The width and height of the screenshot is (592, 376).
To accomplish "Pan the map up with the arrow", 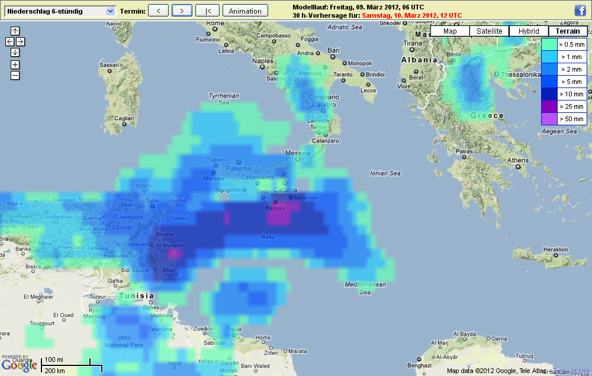I will [15, 31].
